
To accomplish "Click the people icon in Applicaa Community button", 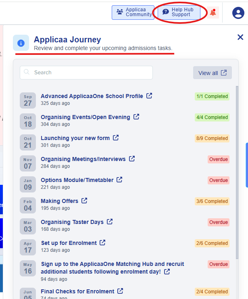I will click(x=120, y=12).
